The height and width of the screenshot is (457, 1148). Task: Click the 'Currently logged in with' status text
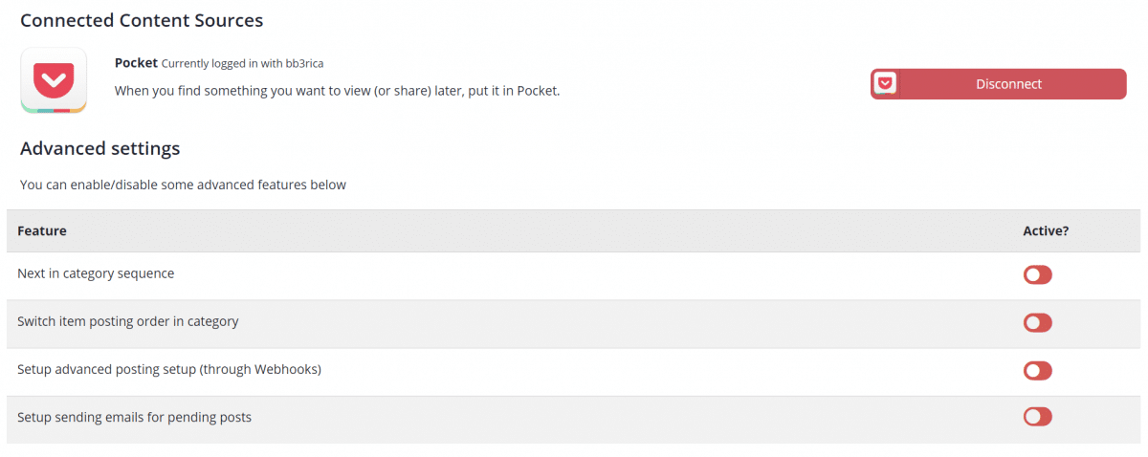(x=221, y=64)
